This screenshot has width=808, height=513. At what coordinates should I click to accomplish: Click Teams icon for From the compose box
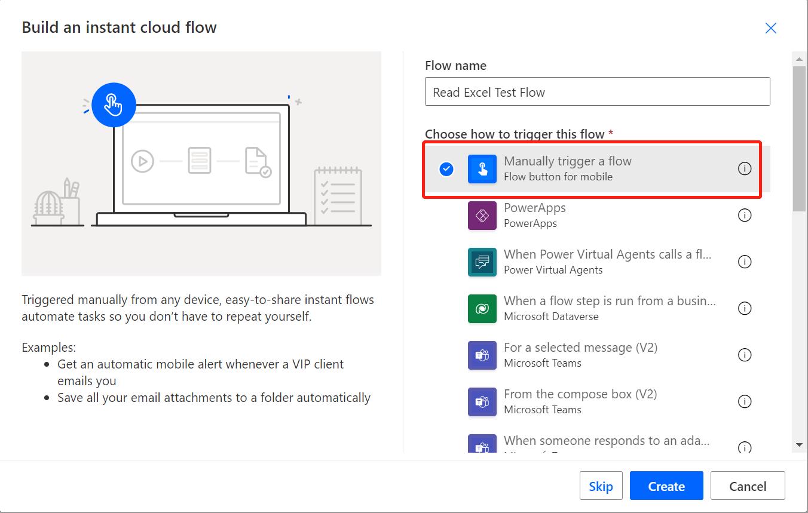(x=482, y=402)
